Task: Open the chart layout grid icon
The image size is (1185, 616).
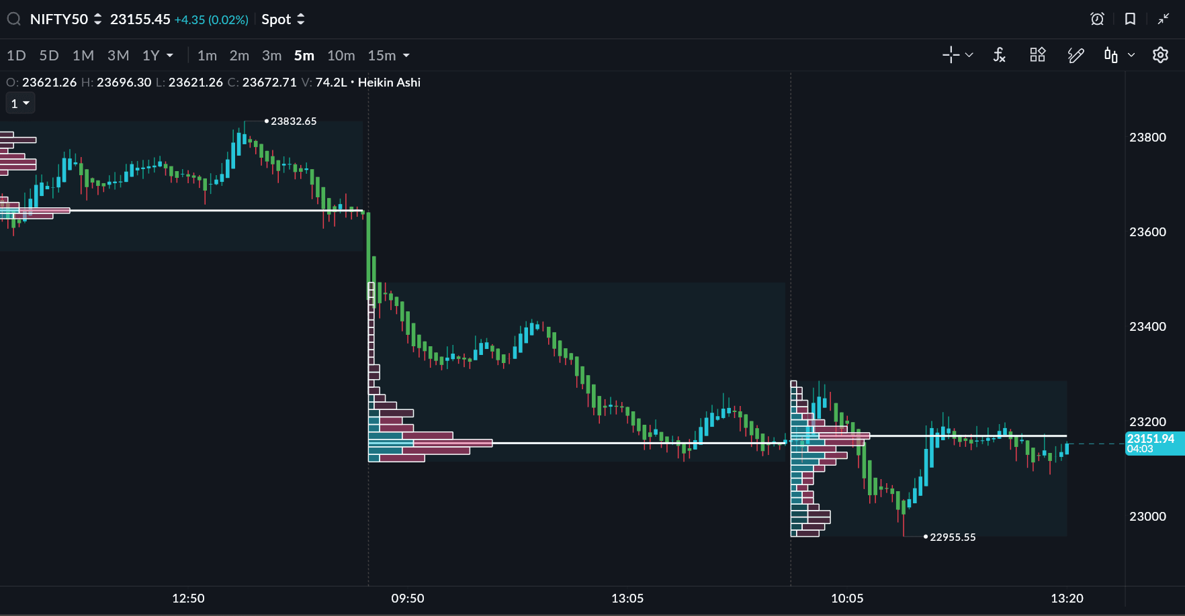Action: pos(1037,55)
